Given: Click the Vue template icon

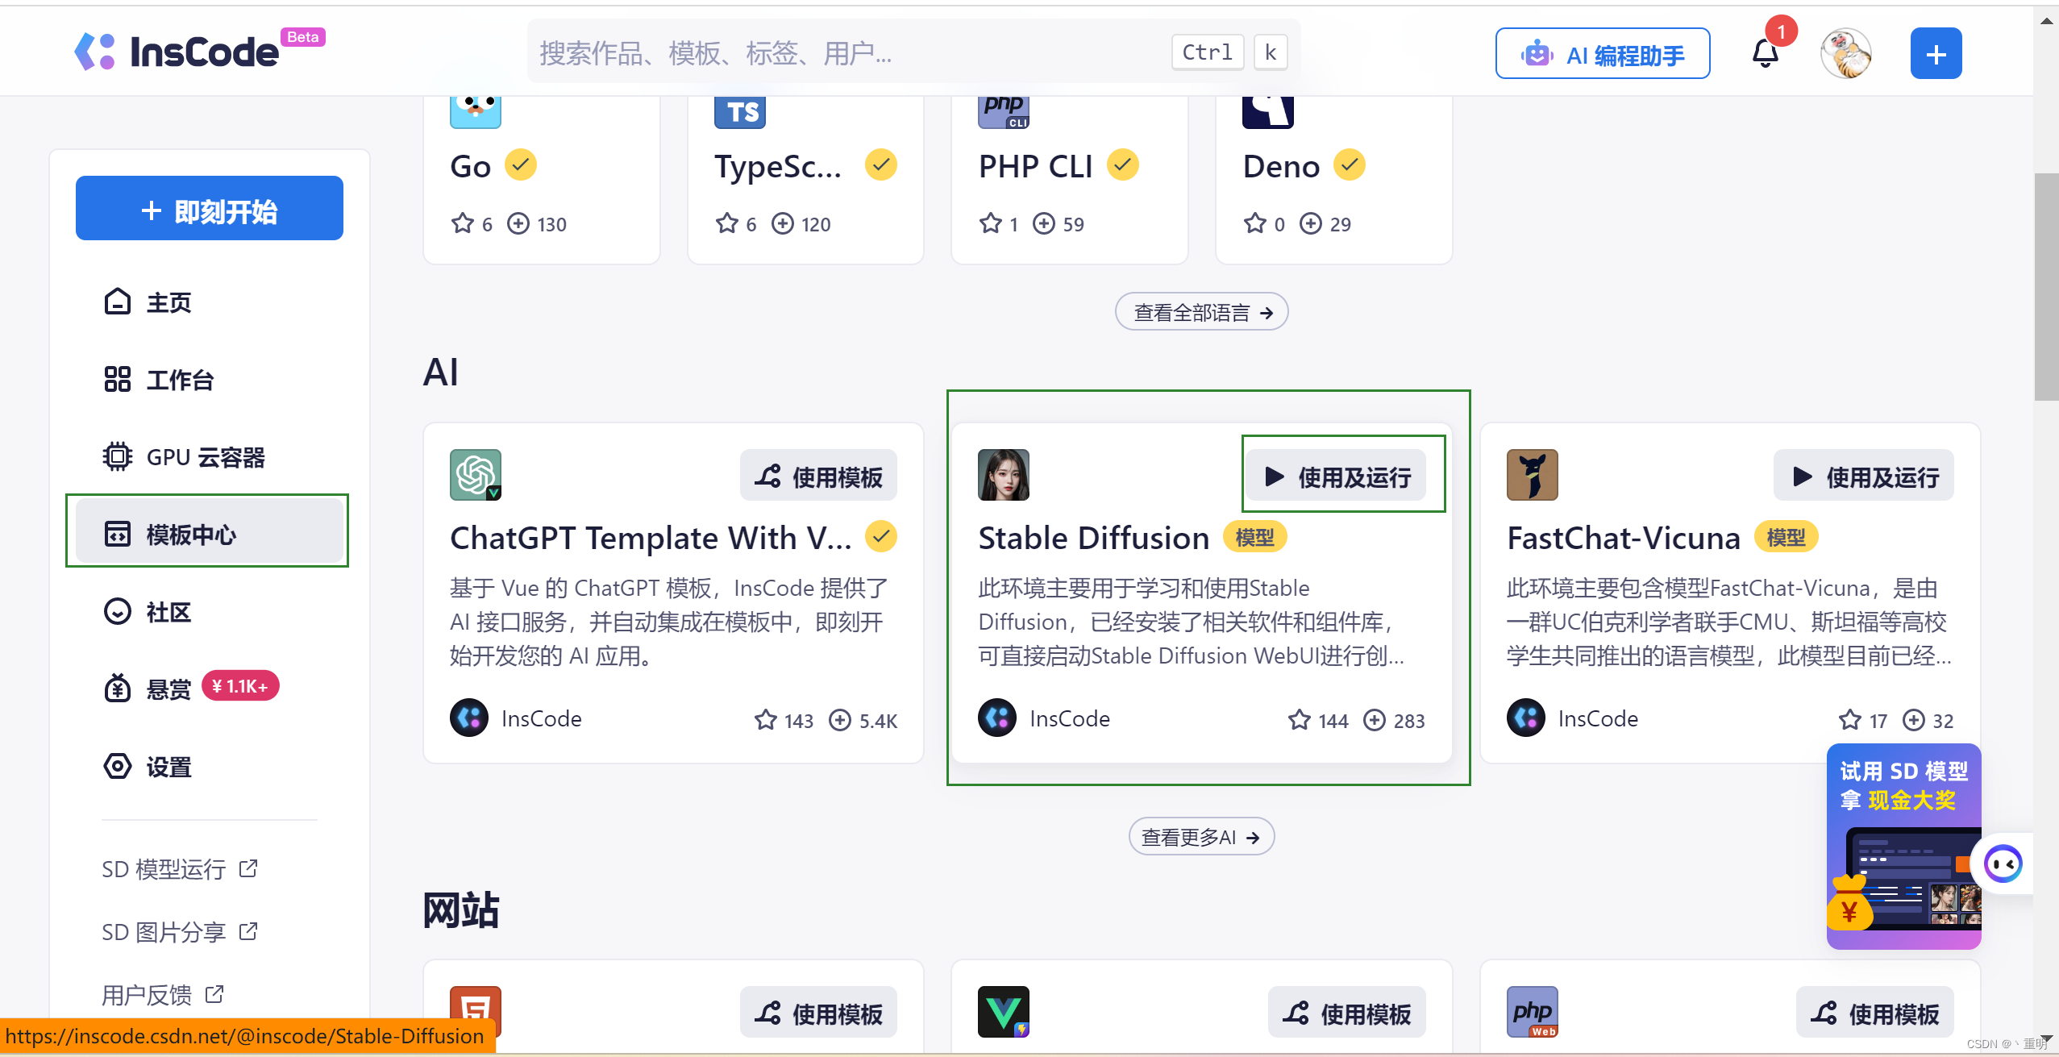Looking at the screenshot, I should coord(1003,1012).
